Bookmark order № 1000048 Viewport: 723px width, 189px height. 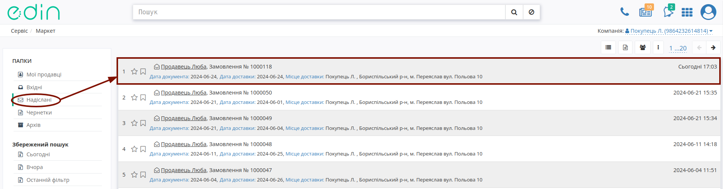[143, 149]
